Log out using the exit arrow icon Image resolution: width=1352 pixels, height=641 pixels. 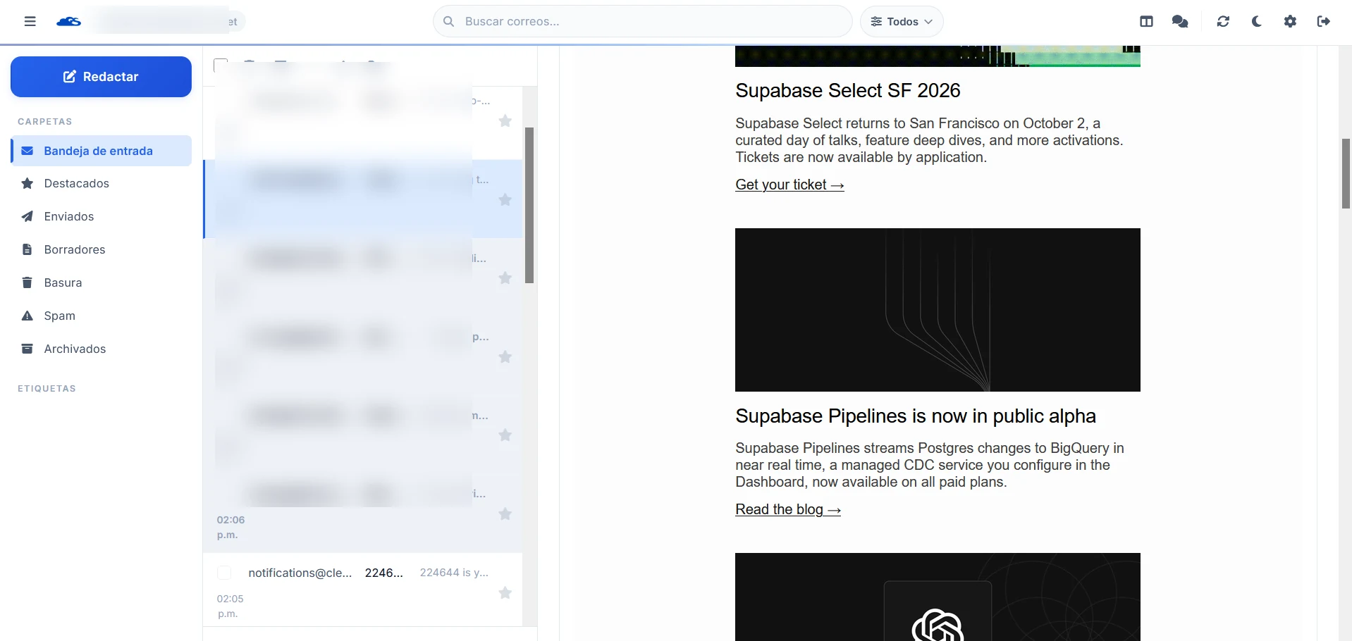coord(1323,21)
